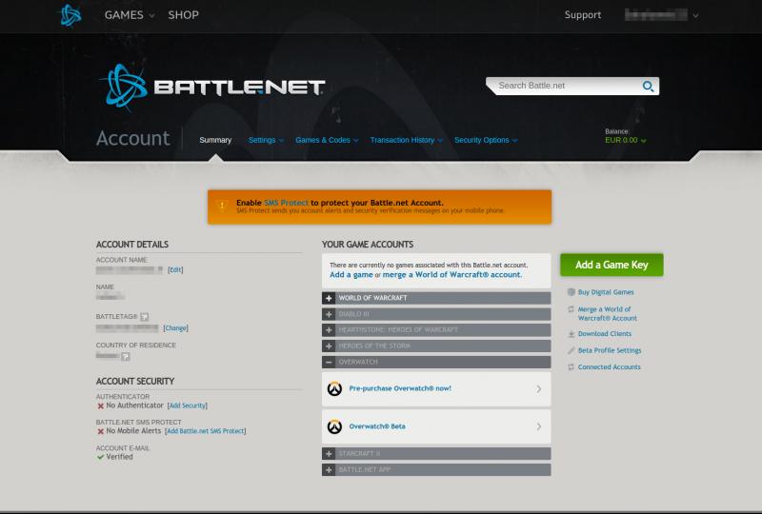Open the Transaction History menu
Viewport: 762px width, 514px height.
point(407,140)
